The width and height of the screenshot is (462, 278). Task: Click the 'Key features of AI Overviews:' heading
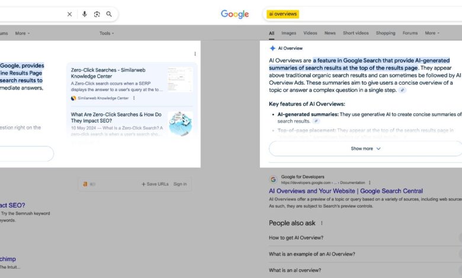(307, 104)
